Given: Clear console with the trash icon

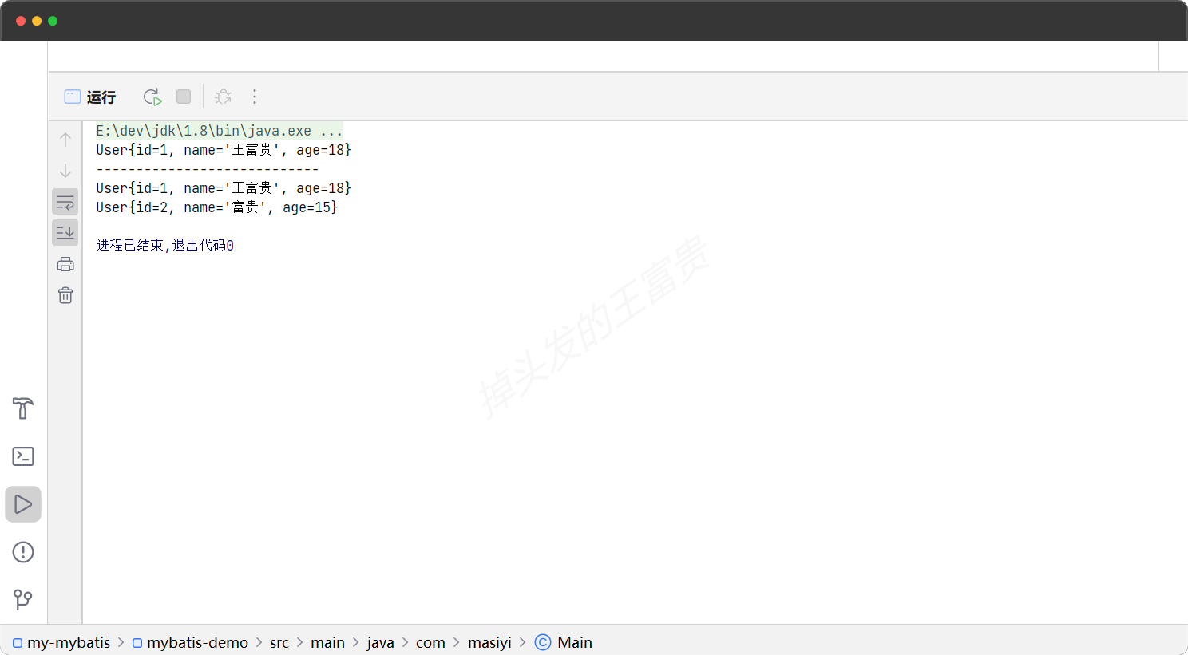Looking at the screenshot, I should 65,295.
